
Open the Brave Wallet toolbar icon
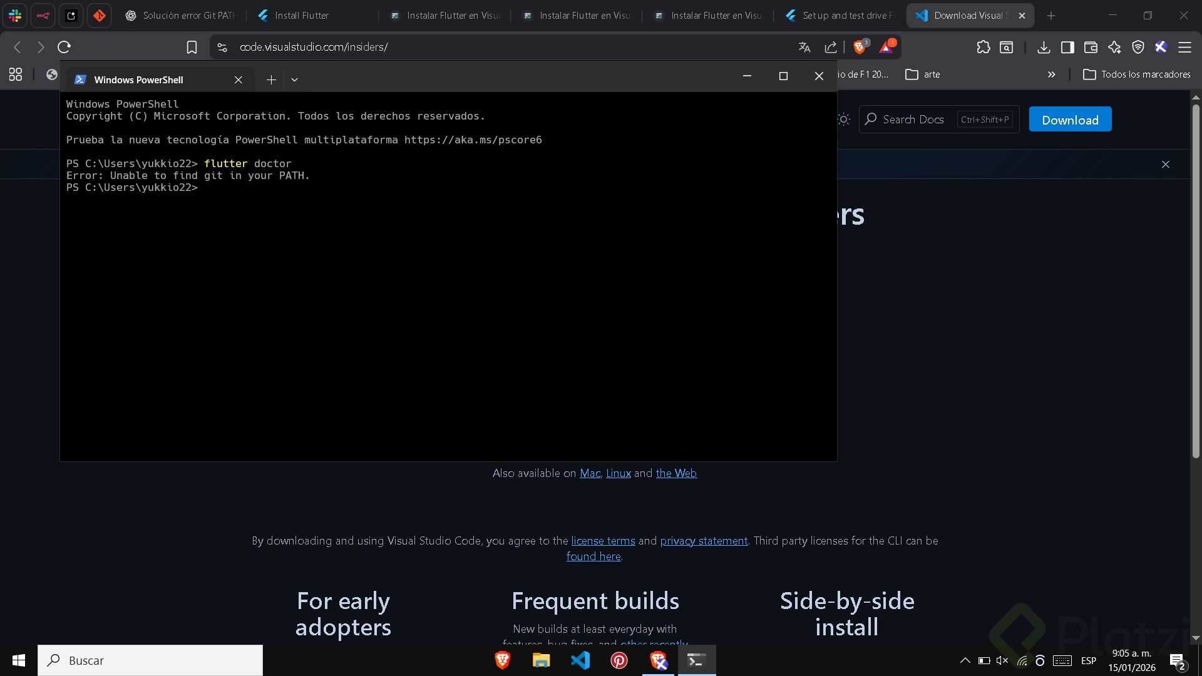tap(1091, 47)
